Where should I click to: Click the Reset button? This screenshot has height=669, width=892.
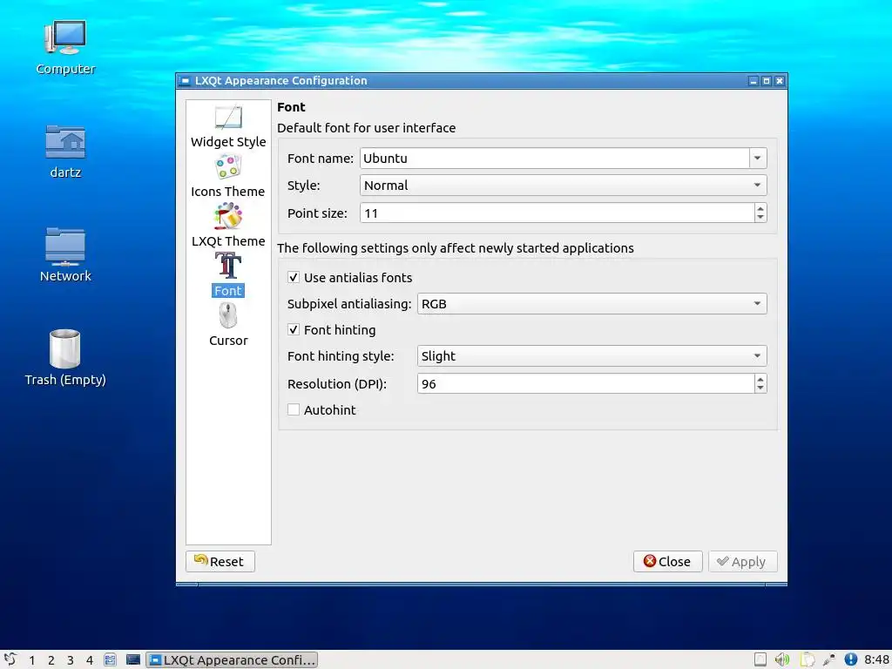220,562
